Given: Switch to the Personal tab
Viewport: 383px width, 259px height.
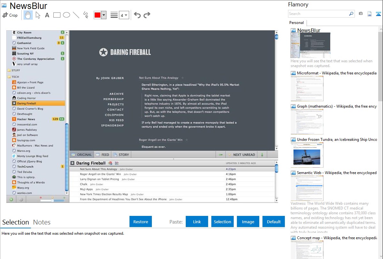Looking at the screenshot, I should (x=297, y=23).
